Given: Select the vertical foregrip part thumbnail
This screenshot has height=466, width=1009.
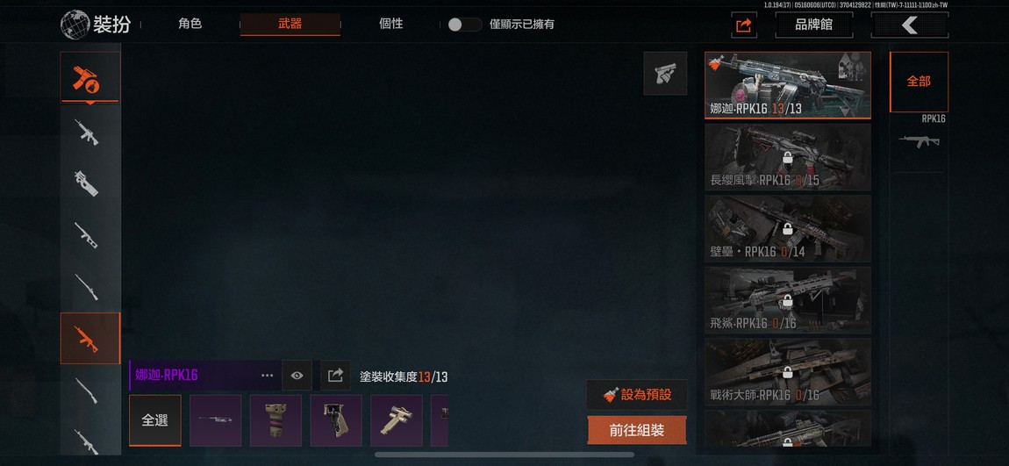Looking at the screenshot, I should pos(276,420).
